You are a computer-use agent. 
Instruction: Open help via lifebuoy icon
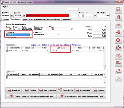118,48
